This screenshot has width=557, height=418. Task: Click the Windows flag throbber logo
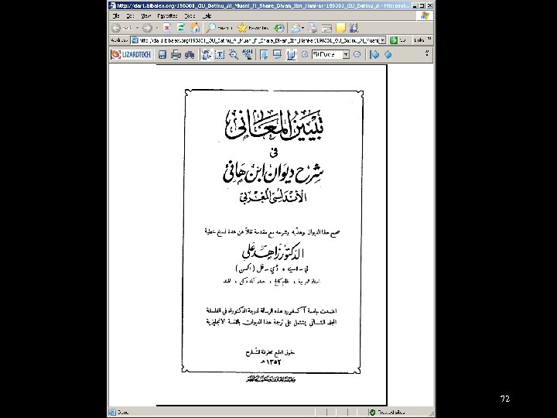point(425,15)
